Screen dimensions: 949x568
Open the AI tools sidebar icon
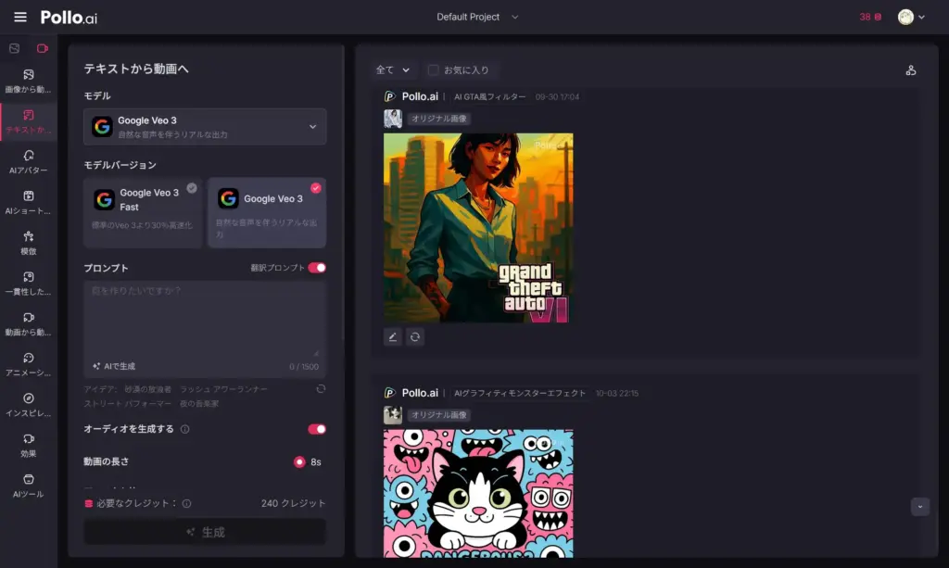click(29, 486)
